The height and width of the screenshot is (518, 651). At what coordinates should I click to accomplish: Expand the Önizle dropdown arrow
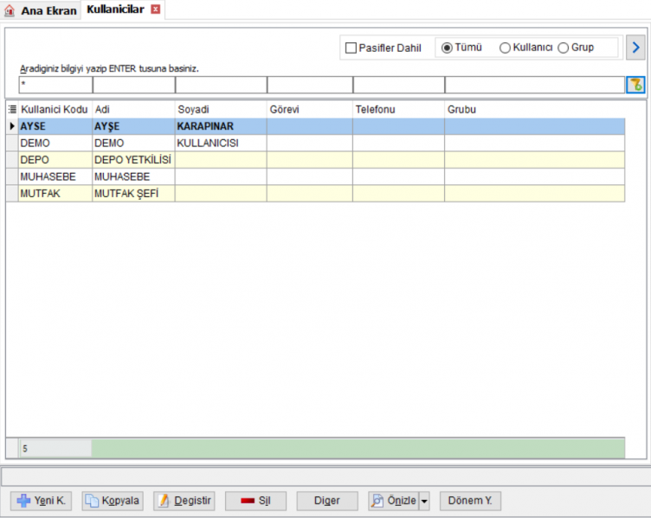click(x=424, y=501)
